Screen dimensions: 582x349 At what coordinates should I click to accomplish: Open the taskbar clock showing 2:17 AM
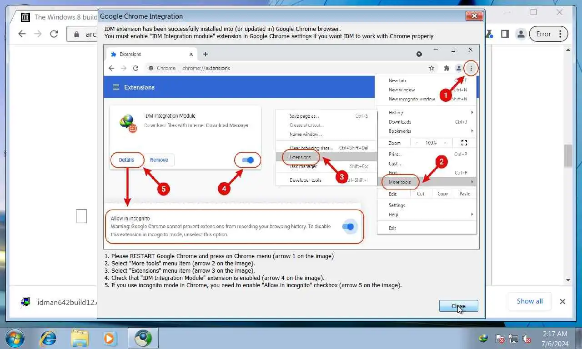555,339
